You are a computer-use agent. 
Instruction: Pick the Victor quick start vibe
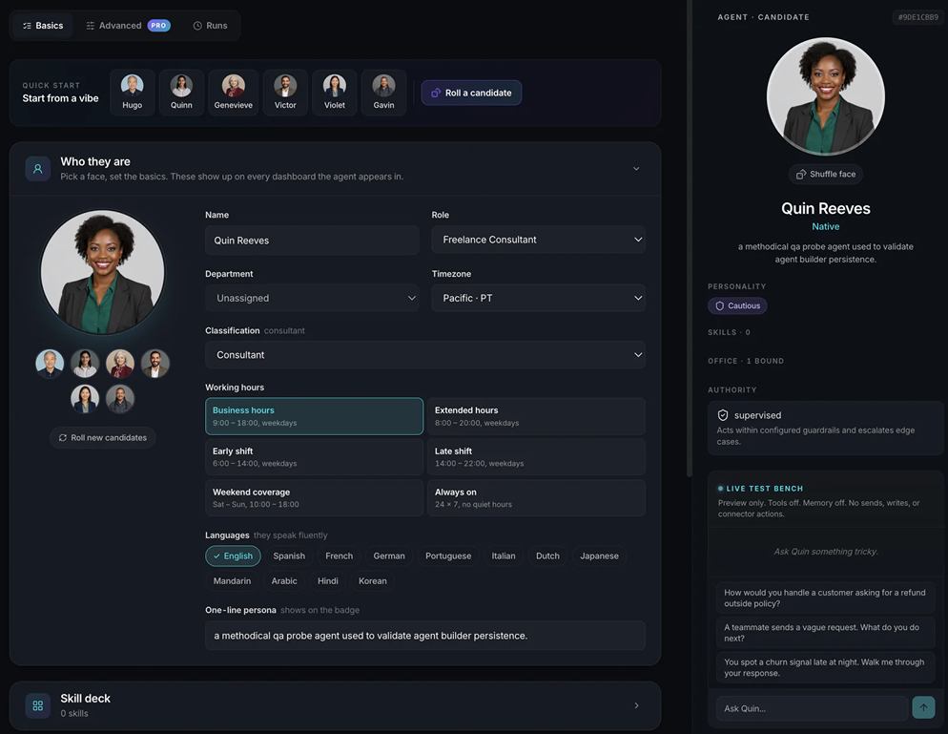coord(285,92)
